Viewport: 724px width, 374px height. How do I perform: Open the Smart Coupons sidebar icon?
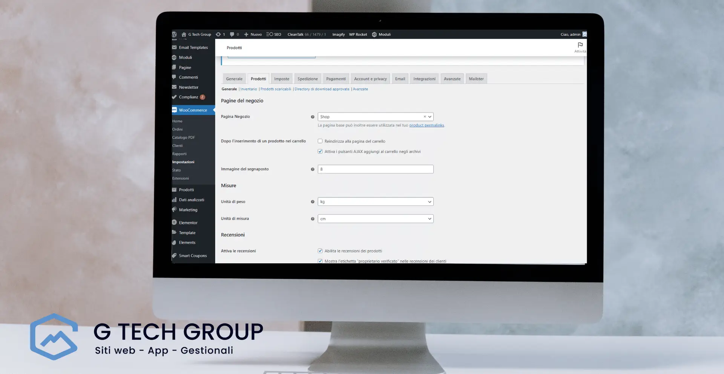pos(175,255)
